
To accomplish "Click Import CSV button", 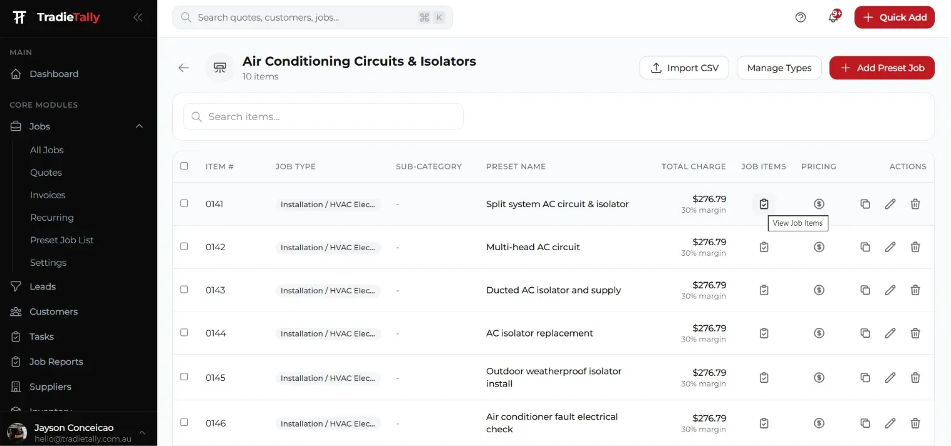I will pyautogui.click(x=684, y=68).
